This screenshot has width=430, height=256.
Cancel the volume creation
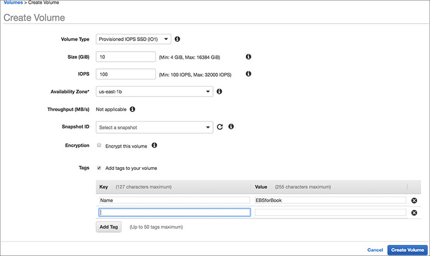pyautogui.click(x=375, y=250)
